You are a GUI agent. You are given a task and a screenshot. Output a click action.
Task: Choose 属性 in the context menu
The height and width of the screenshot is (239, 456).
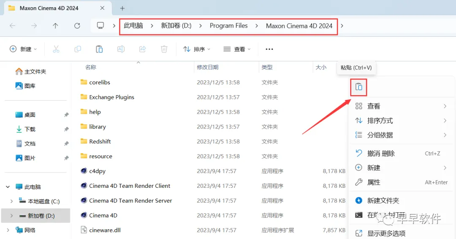pyautogui.click(x=402, y=182)
